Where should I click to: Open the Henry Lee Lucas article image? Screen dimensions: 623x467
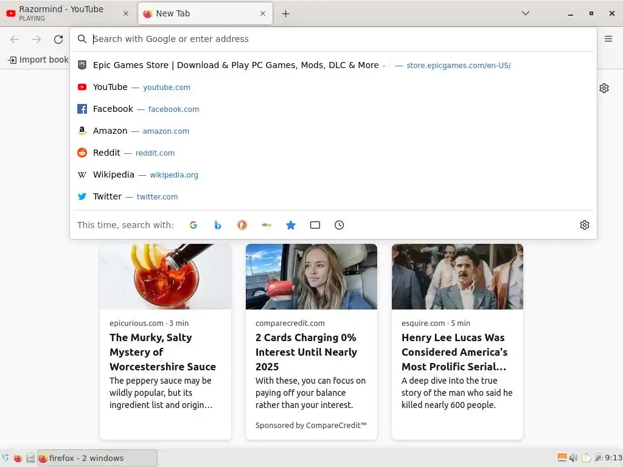coord(458,277)
